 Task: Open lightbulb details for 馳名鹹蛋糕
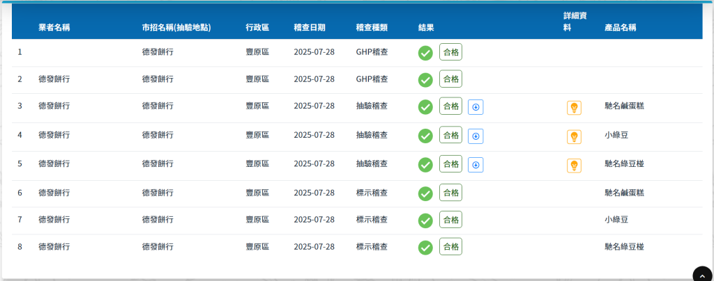coord(574,108)
